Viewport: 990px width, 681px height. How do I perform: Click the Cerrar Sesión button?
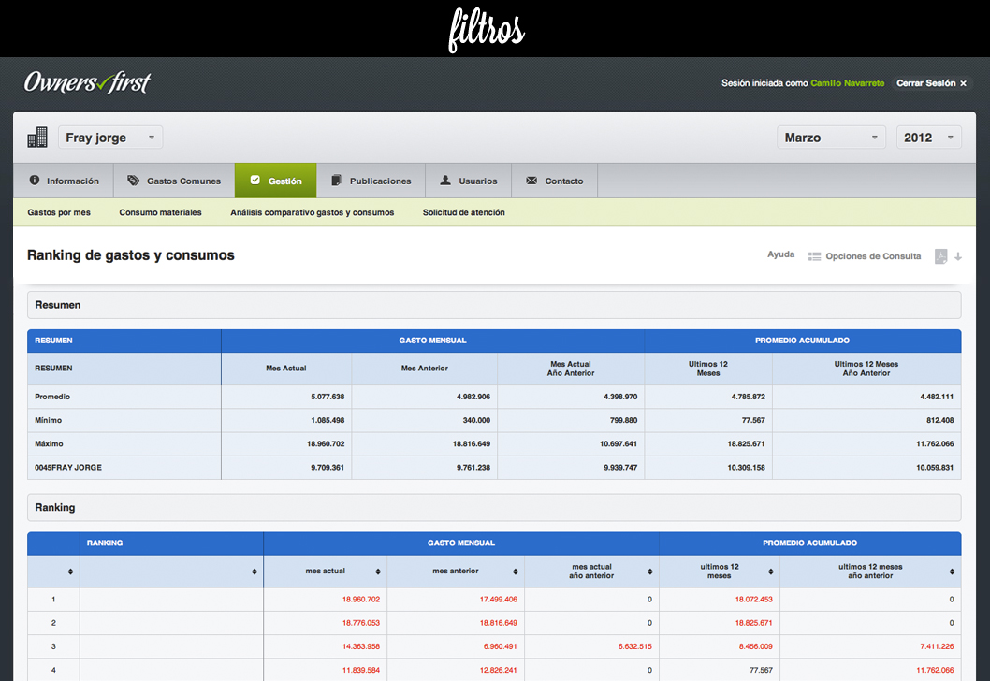pos(931,82)
